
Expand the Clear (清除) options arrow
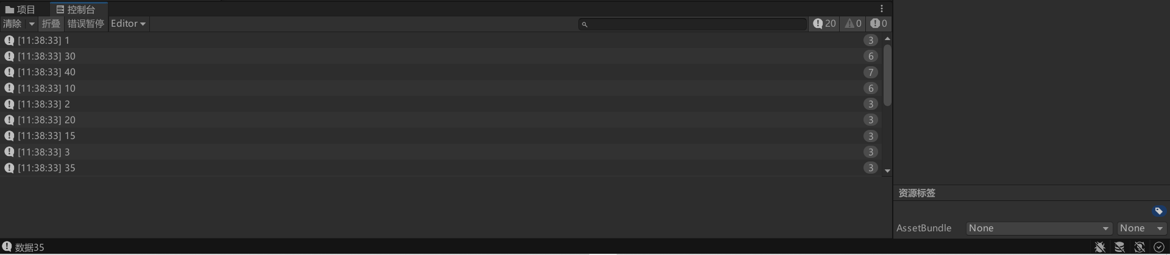click(x=32, y=24)
